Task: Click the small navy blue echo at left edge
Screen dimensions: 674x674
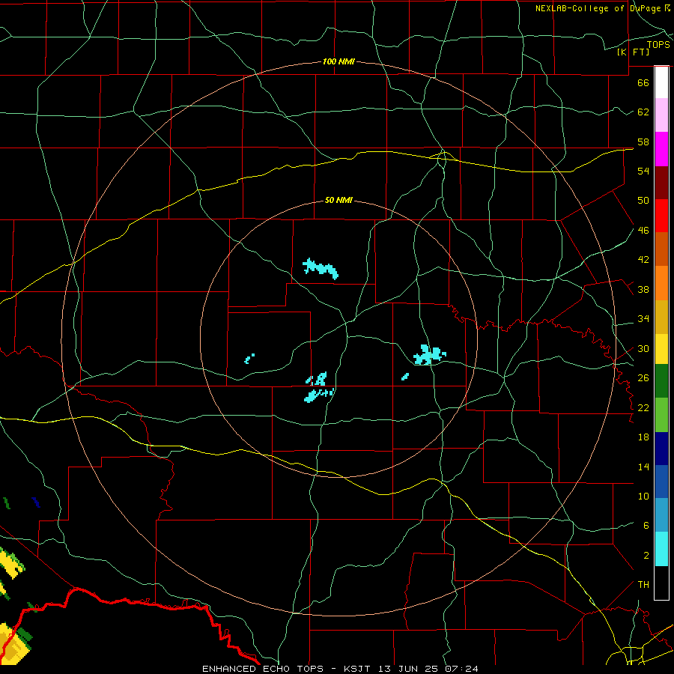Action: click(36, 502)
